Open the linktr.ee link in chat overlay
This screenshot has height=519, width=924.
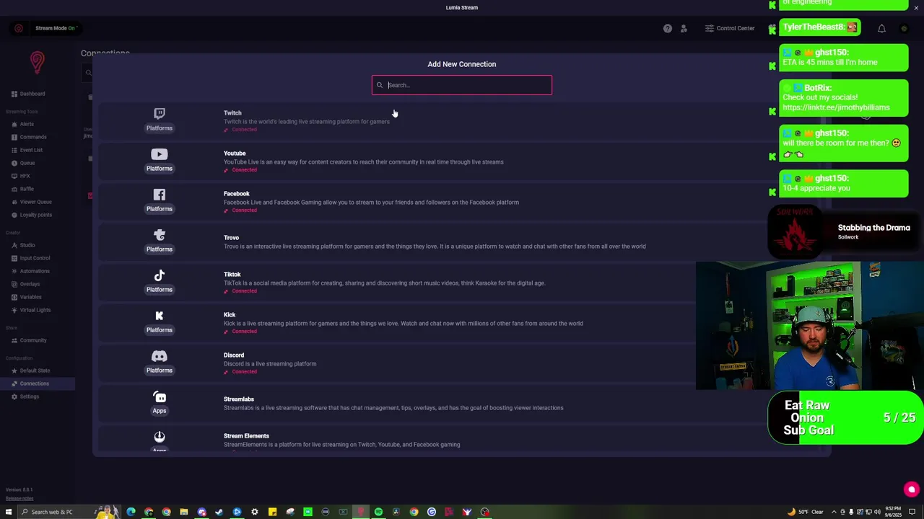tap(836, 107)
